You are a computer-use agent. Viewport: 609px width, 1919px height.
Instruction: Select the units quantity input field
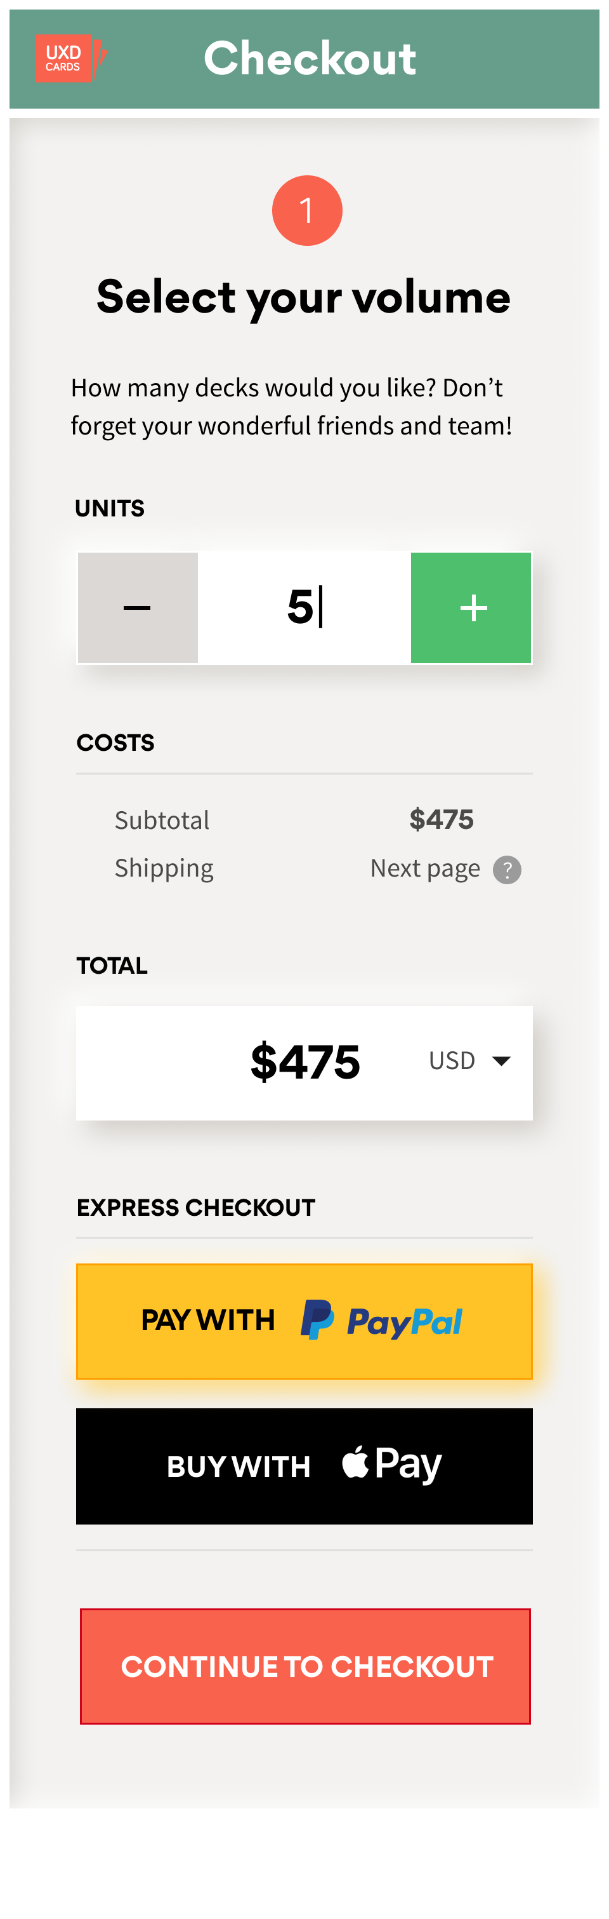tap(305, 607)
